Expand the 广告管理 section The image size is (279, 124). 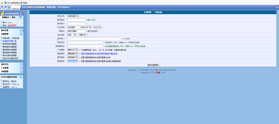21,68
